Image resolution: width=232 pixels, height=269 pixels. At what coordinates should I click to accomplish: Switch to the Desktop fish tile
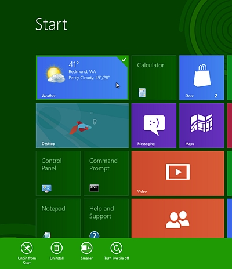(x=82, y=125)
